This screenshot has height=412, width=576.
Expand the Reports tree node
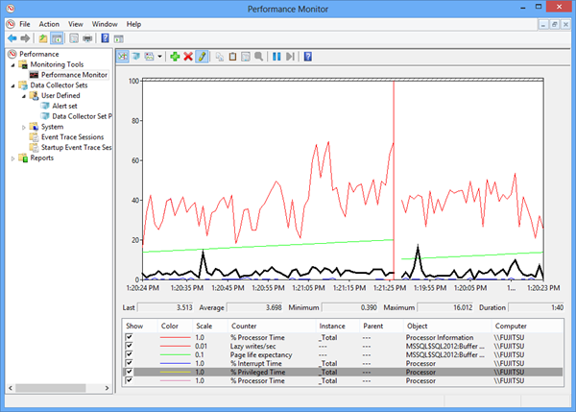click(x=12, y=158)
